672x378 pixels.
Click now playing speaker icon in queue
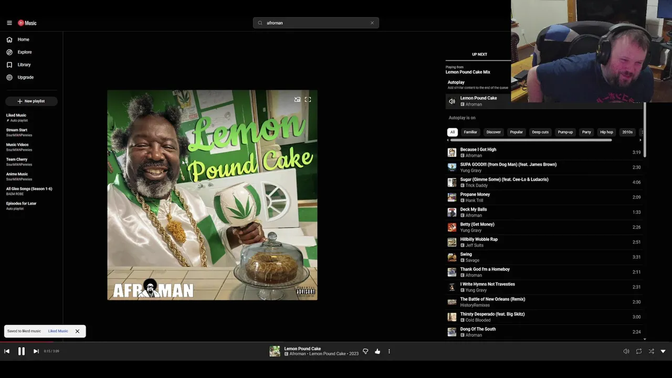[452, 101]
